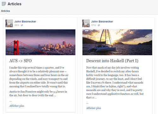Click the public globe icon on the 20 h post
Viewport: 158px width, 114px height.
22,25
